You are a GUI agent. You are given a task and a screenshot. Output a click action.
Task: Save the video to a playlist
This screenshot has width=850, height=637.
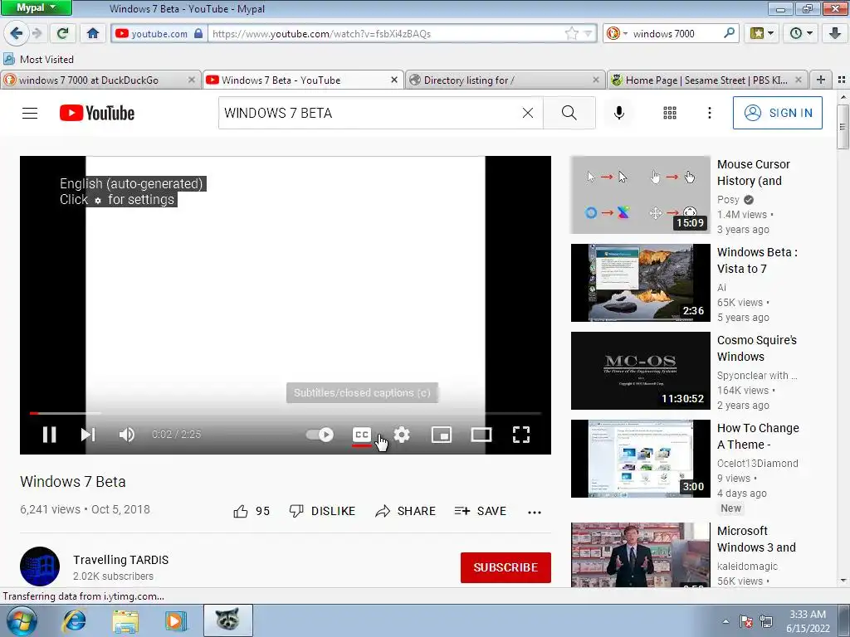tap(481, 511)
